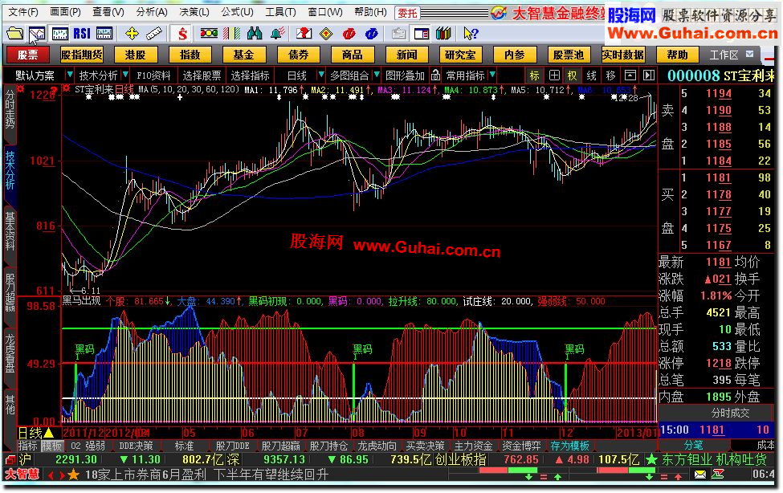Click the 选择股票 toolbar item
Viewport: 783px width, 493px height.
coord(202,75)
